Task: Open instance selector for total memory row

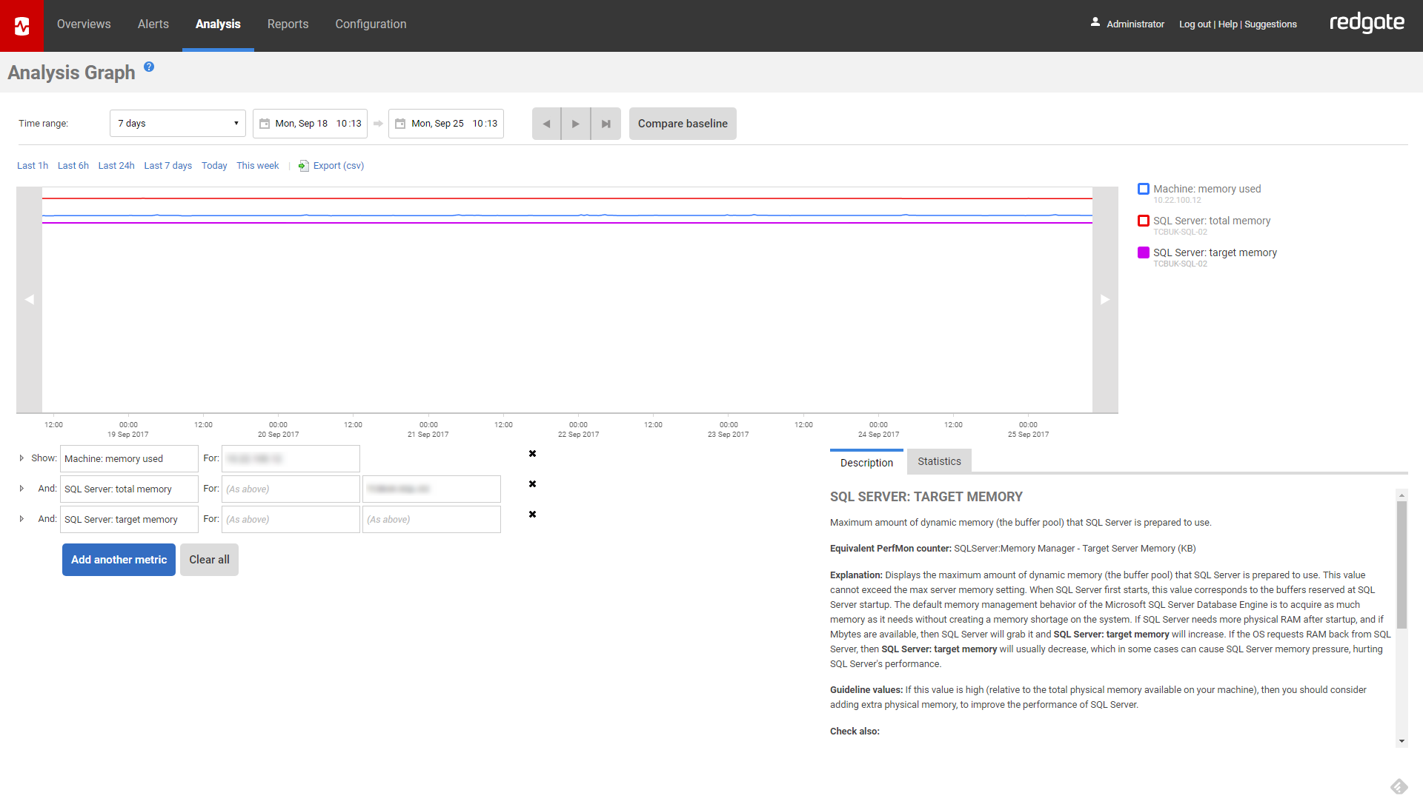Action: point(431,489)
